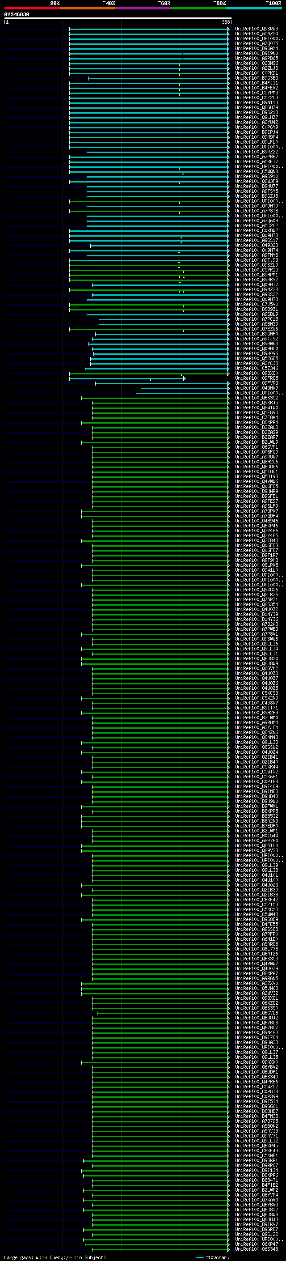Click the end position marker 388
This screenshot has height=1261, width=286.
click(225, 22)
